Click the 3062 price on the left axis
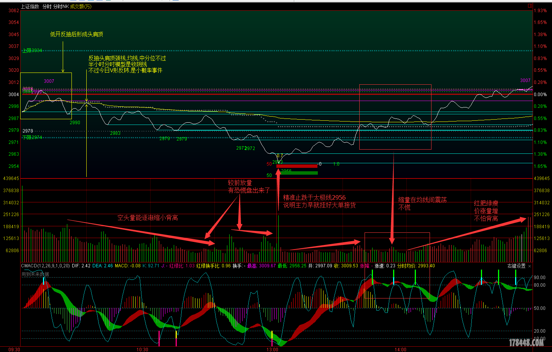This screenshot has width=552, height=352. click(x=14, y=11)
